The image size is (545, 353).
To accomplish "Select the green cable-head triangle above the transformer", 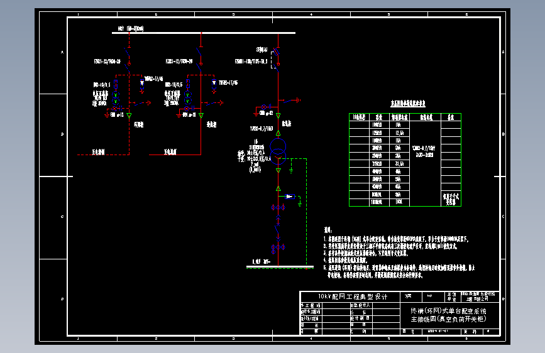I will [x=278, y=133].
